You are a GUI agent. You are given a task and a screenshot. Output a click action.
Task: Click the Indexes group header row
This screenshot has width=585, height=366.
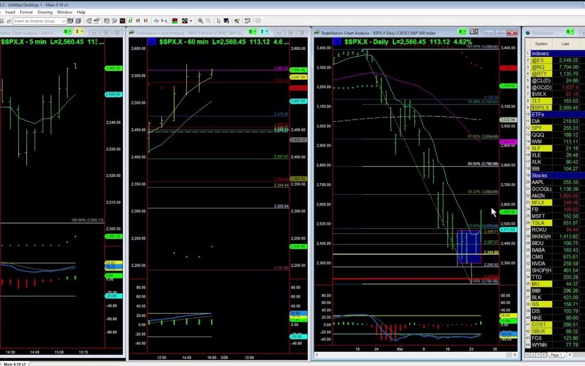(x=555, y=53)
